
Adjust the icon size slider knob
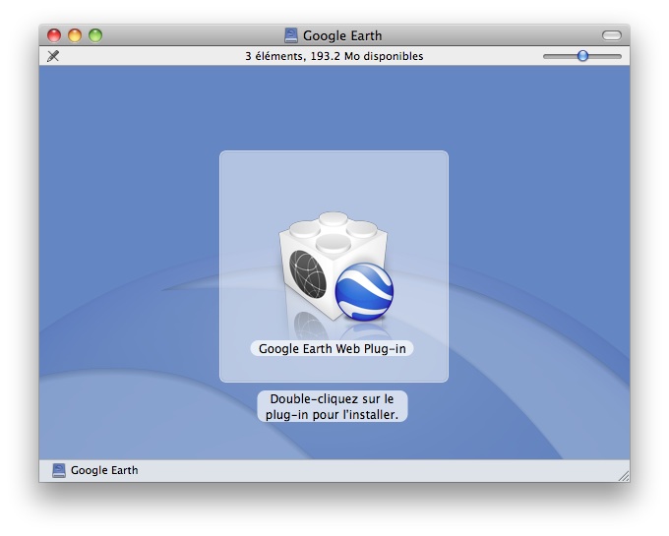tap(582, 56)
